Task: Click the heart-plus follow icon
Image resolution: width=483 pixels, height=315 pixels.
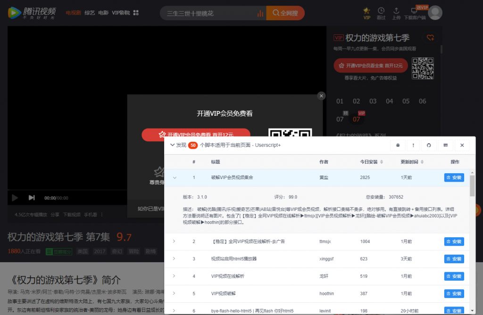Action: coord(430,38)
